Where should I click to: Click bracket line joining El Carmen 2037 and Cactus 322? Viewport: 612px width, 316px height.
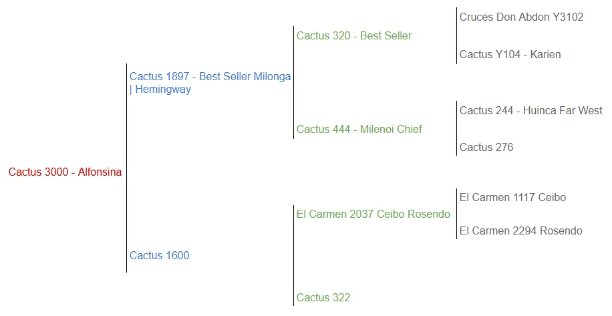(x=293, y=255)
